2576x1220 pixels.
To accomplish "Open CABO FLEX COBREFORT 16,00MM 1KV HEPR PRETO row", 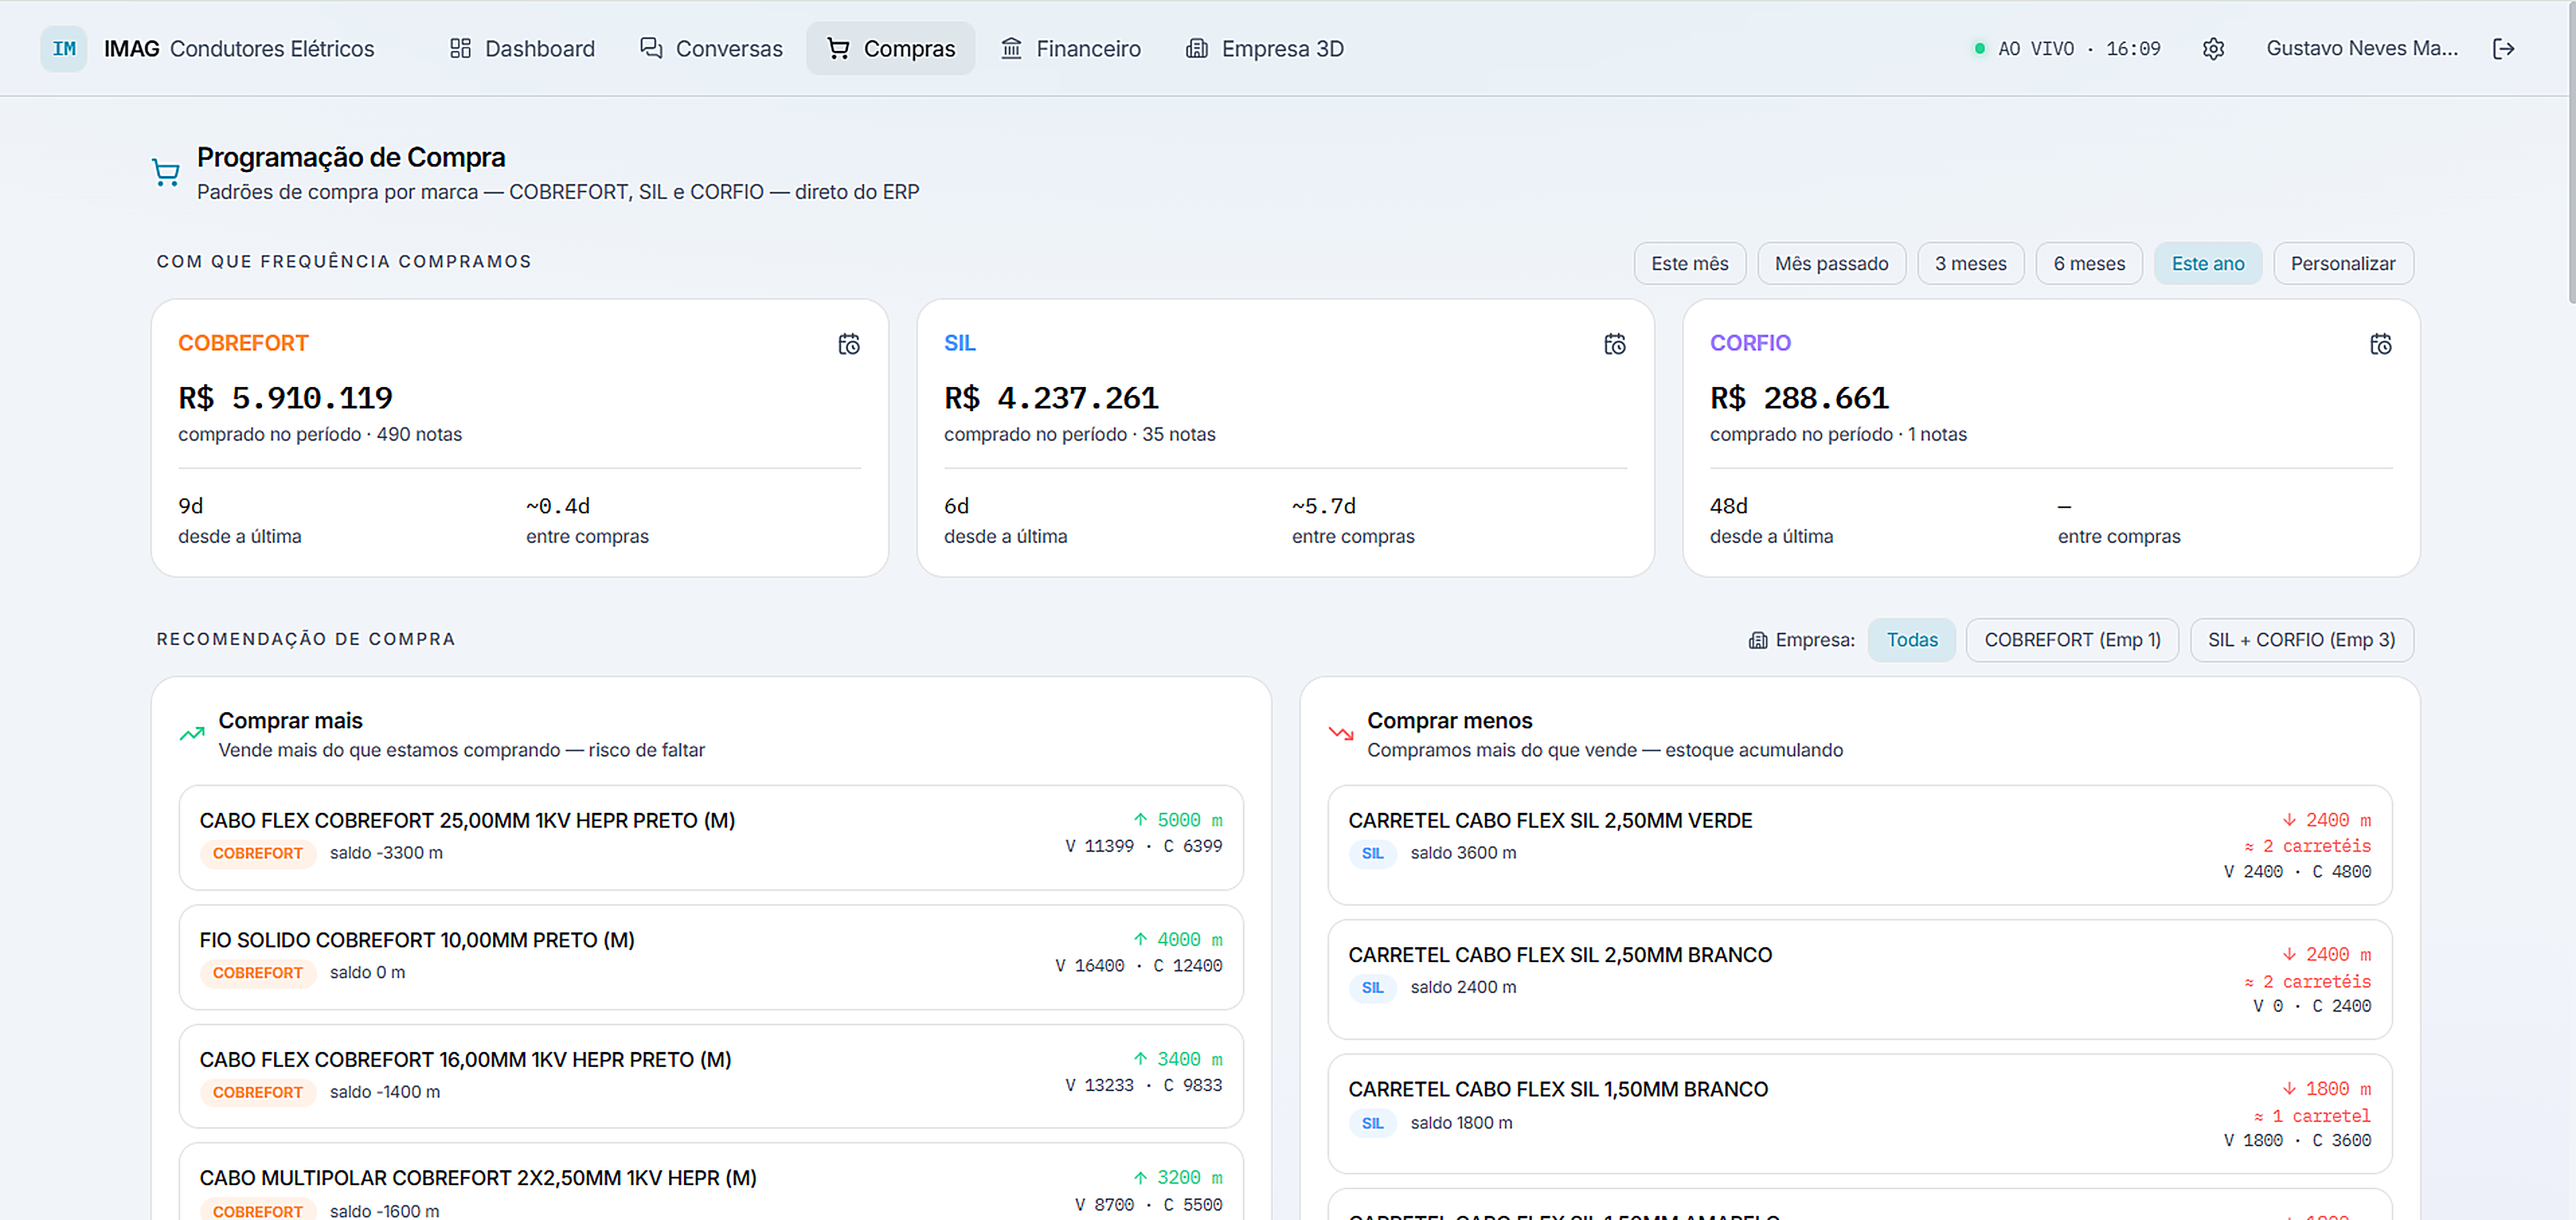I will tap(711, 1076).
